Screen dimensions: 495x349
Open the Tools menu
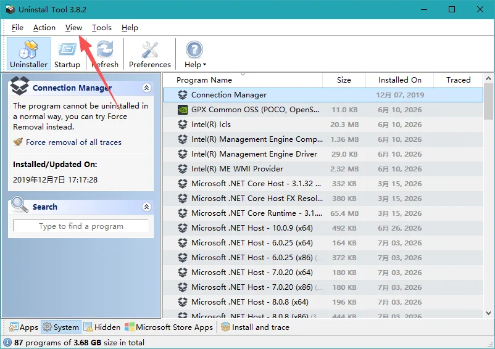point(102,28)
